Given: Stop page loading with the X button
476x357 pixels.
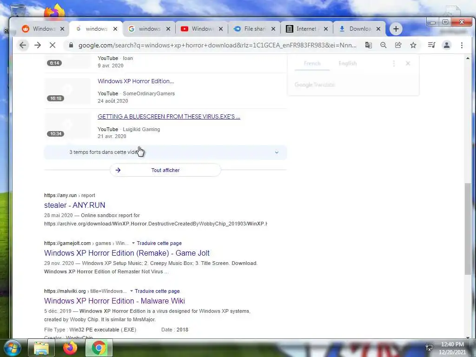Looking at the screenshot, I should pyautogui.click(x=53, y=45).
